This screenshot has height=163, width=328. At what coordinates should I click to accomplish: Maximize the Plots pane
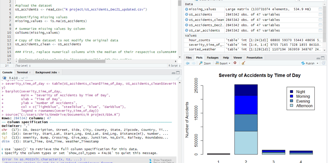click(x=324, y=58)
